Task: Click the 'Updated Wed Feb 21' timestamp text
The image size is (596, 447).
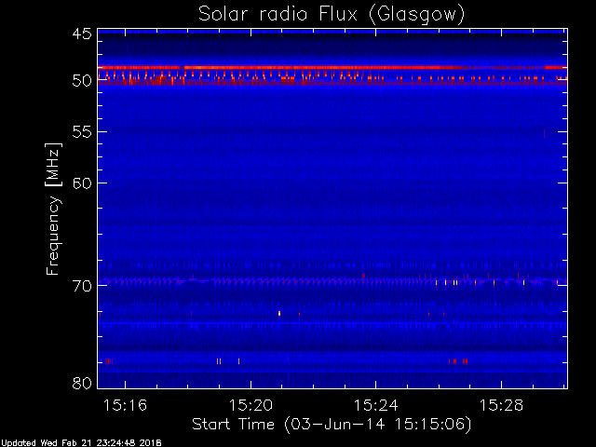Action: 81,443
